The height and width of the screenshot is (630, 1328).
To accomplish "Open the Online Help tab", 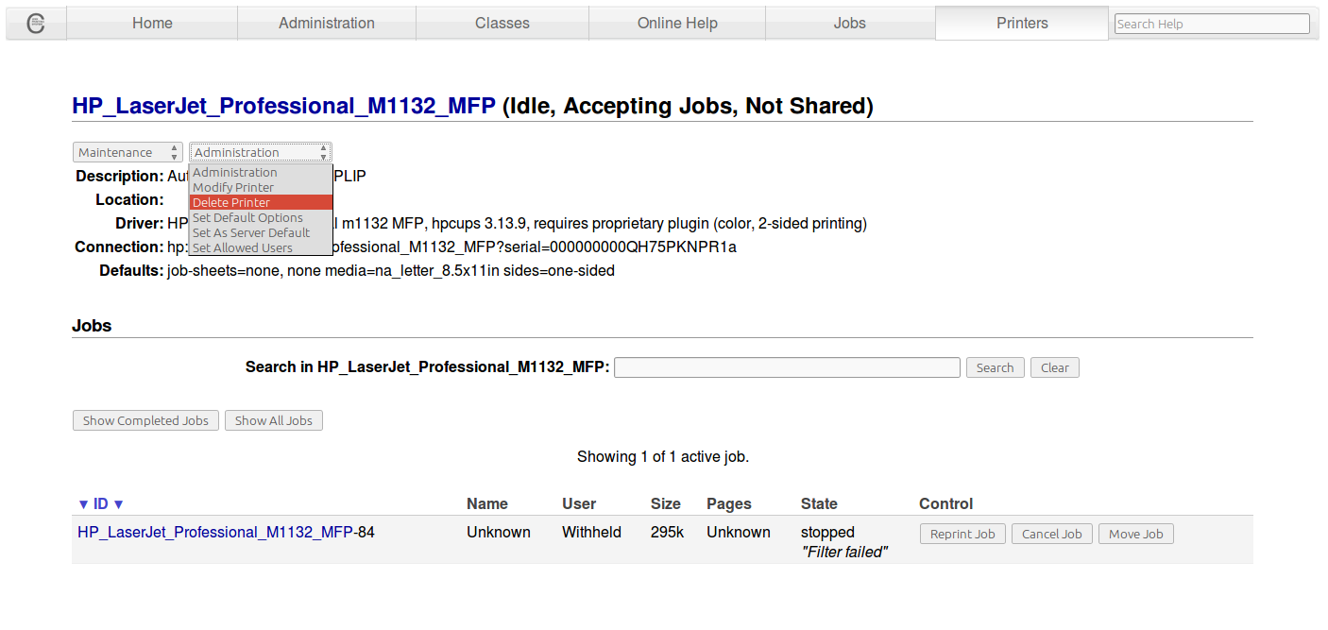I will pyautogui.click(x=677, y=24).
